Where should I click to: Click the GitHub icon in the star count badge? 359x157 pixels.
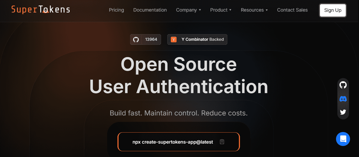tap(136, 39)
